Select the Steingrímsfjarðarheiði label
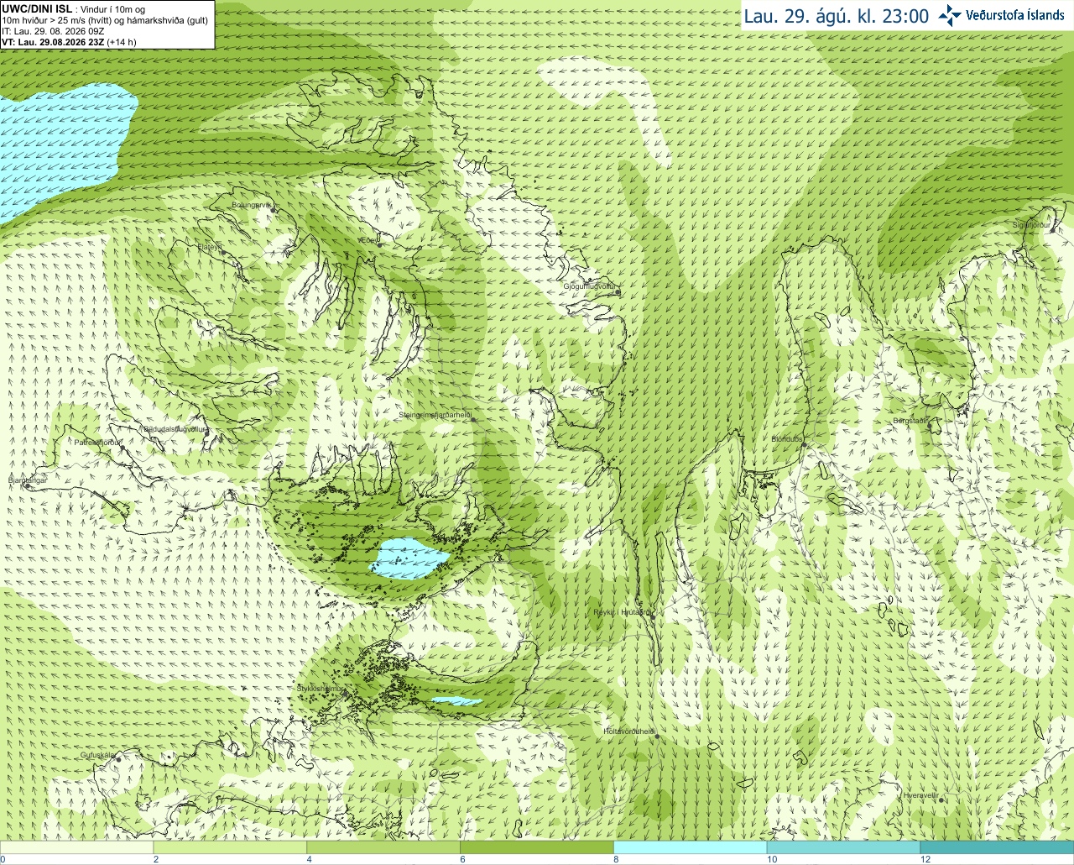Image resolution: width=1074 pixels, height=865 pixels. (x=435, y=415)
